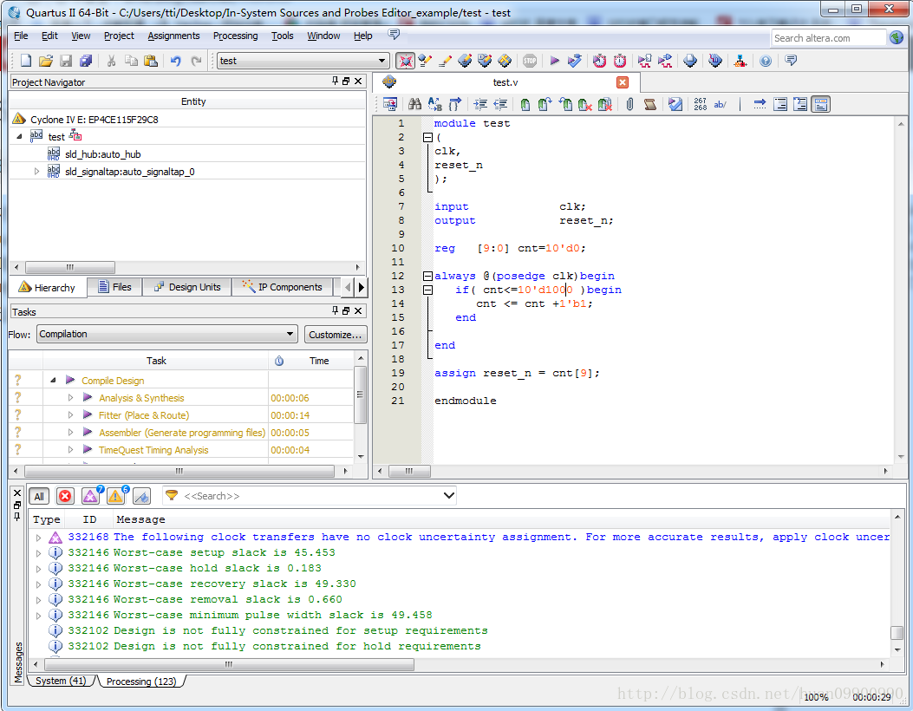Open the Assignments menu
Image resolution: width=913 pixels, height=711 pixels.
point(173,36)
